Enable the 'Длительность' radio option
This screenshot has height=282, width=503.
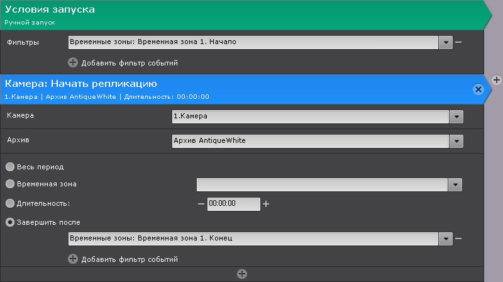pos(10,204)
